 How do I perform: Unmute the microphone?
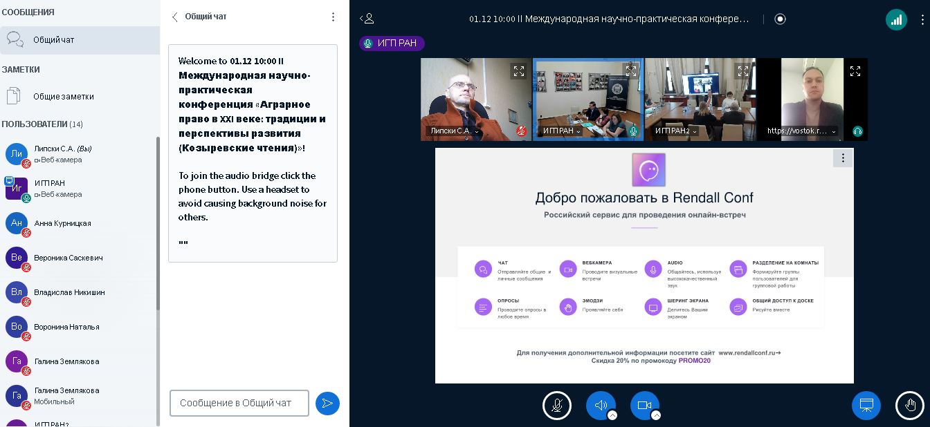click(557, 406)
